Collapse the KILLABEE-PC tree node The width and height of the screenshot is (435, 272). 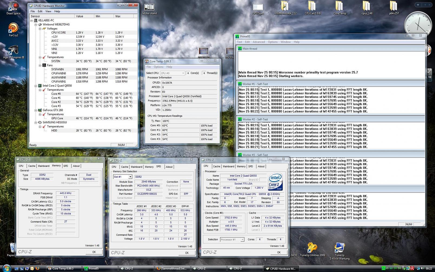point(31,20)
